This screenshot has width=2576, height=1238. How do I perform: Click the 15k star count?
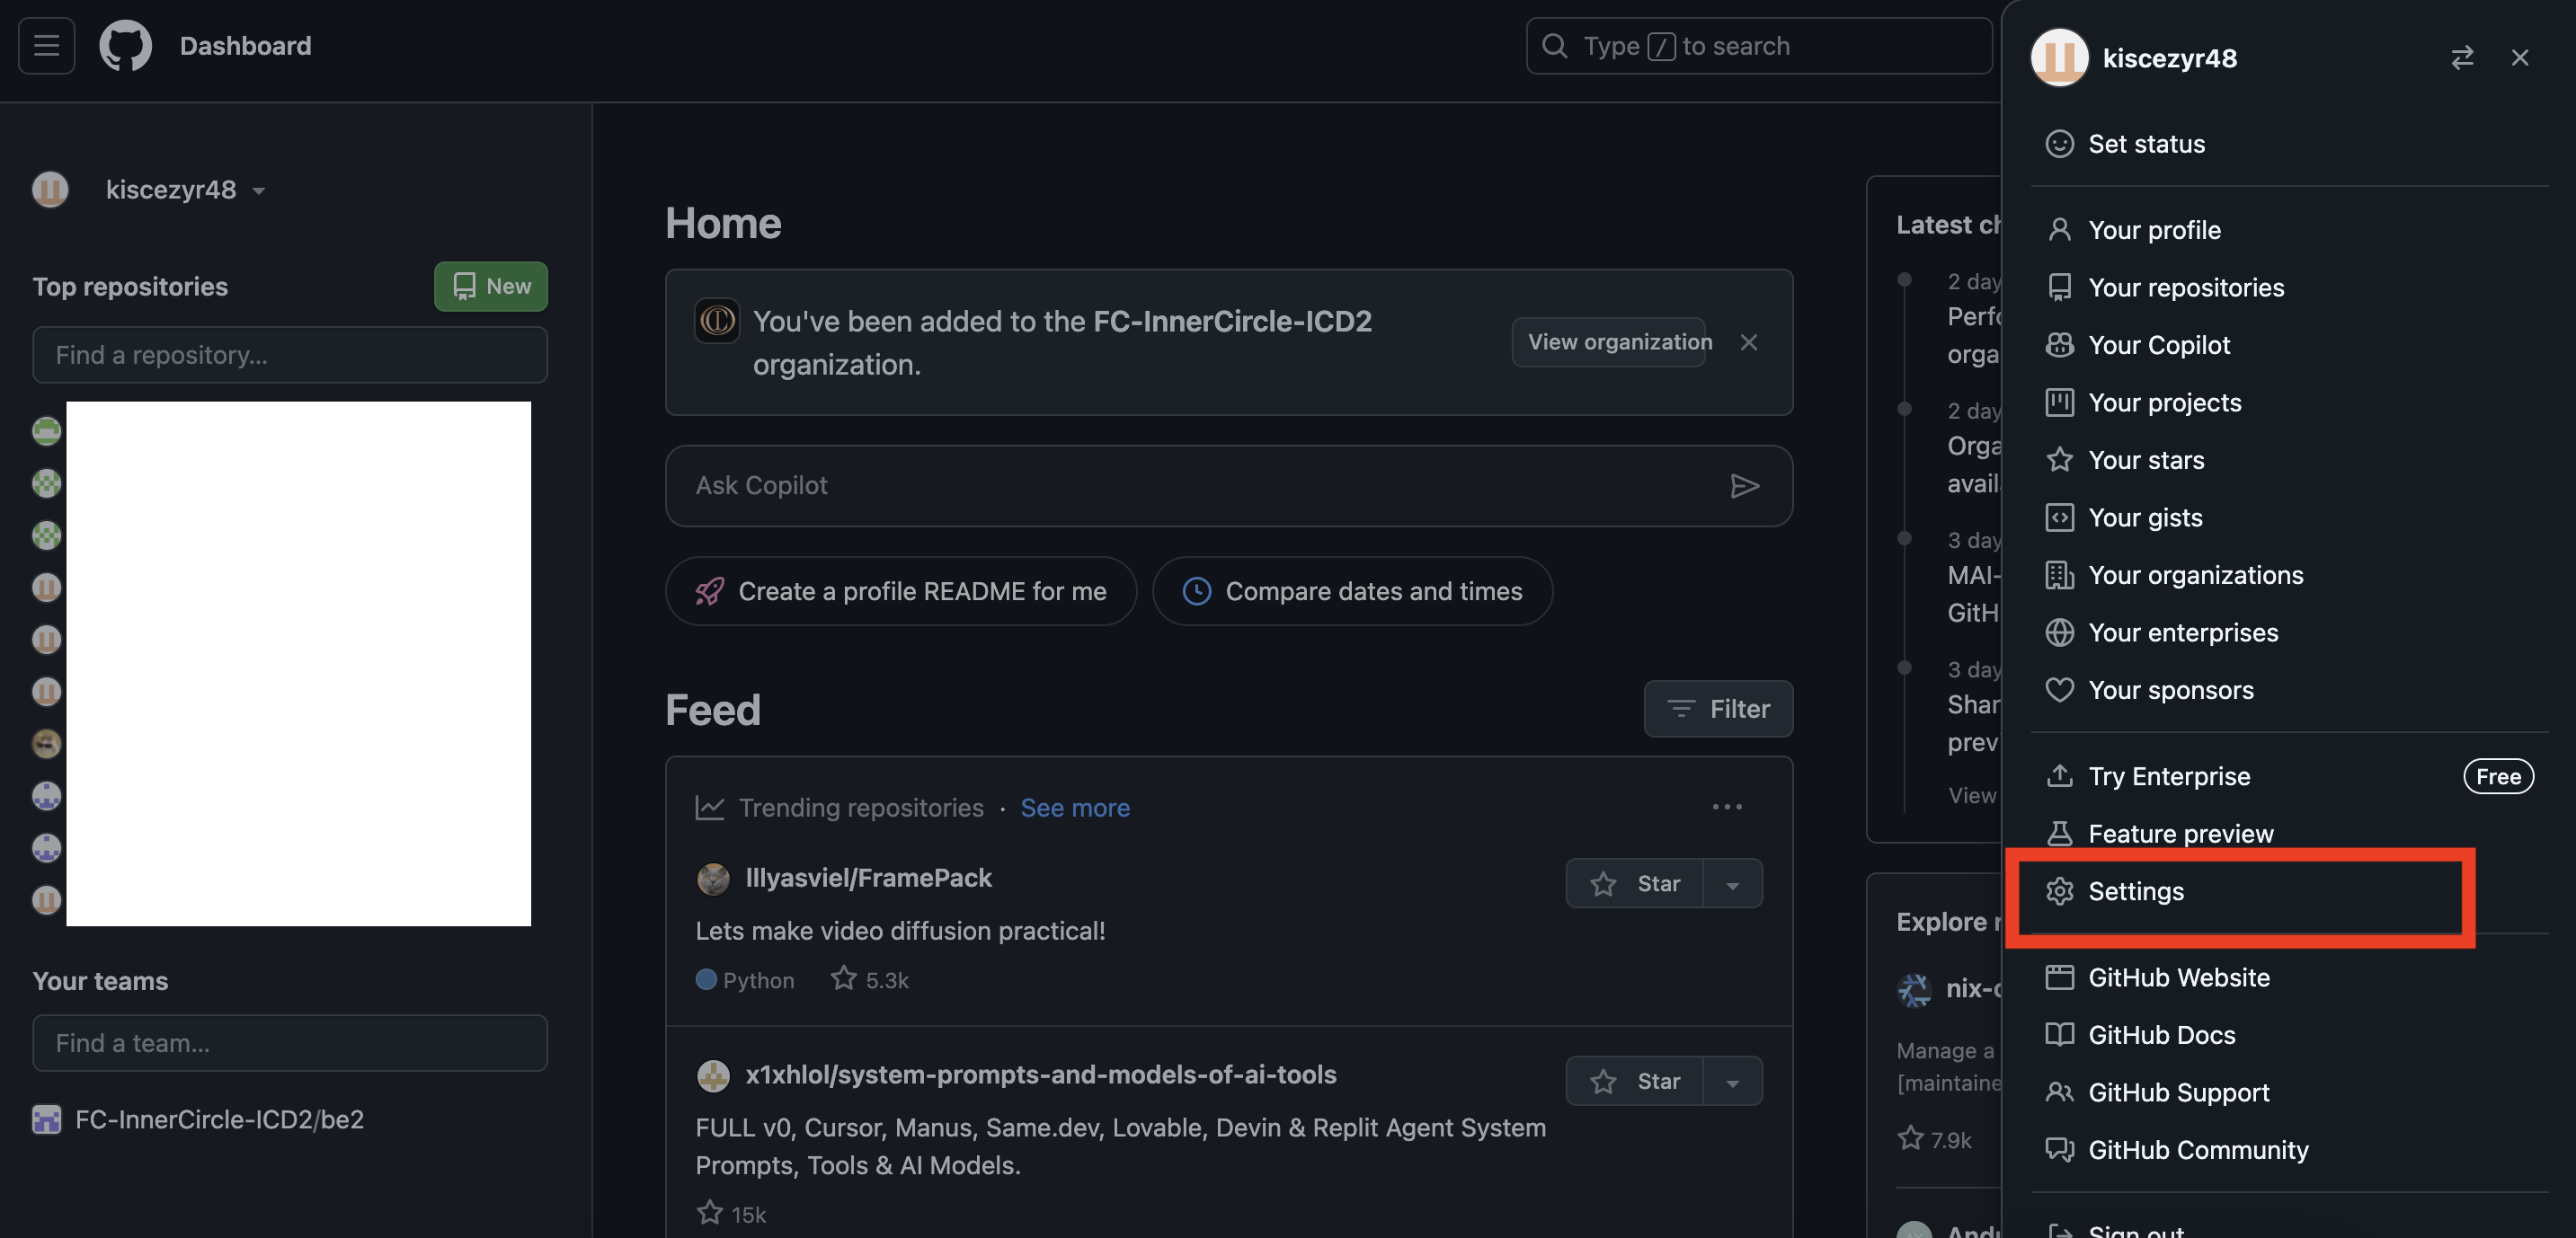(732, 1214)
